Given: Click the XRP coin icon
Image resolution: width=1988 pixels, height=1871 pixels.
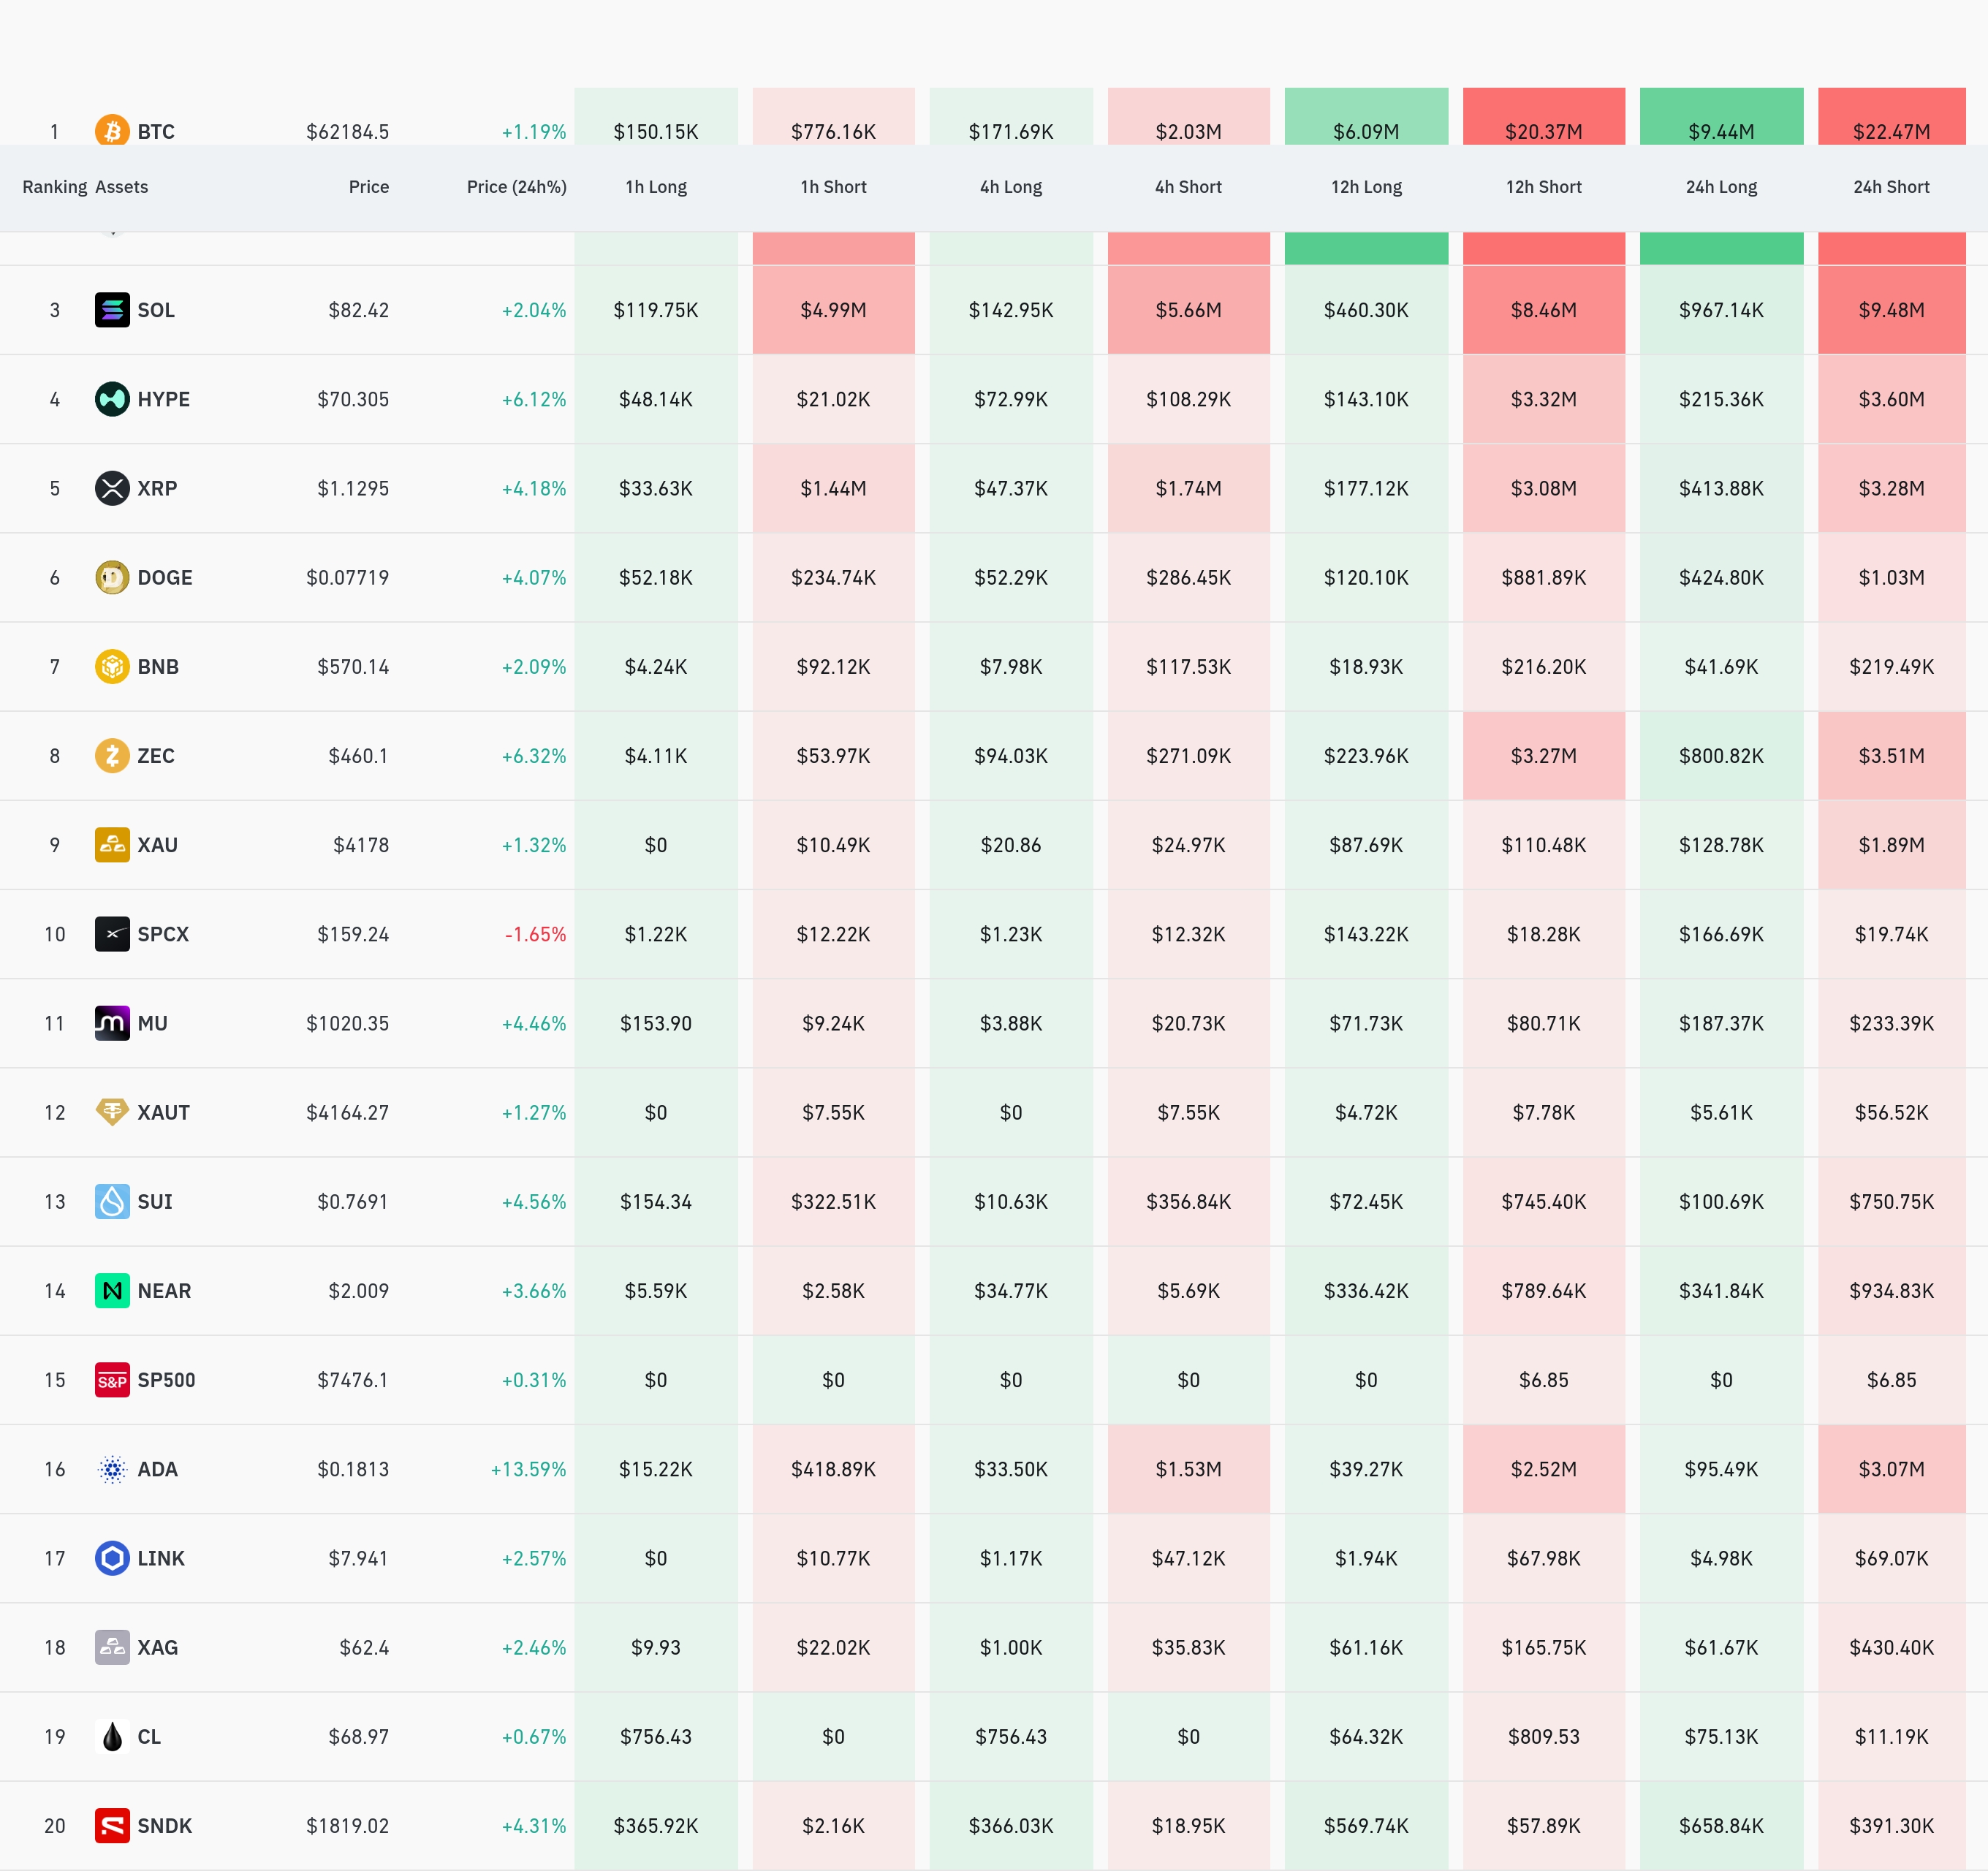Looking at the screenshot, I should 112,488.
